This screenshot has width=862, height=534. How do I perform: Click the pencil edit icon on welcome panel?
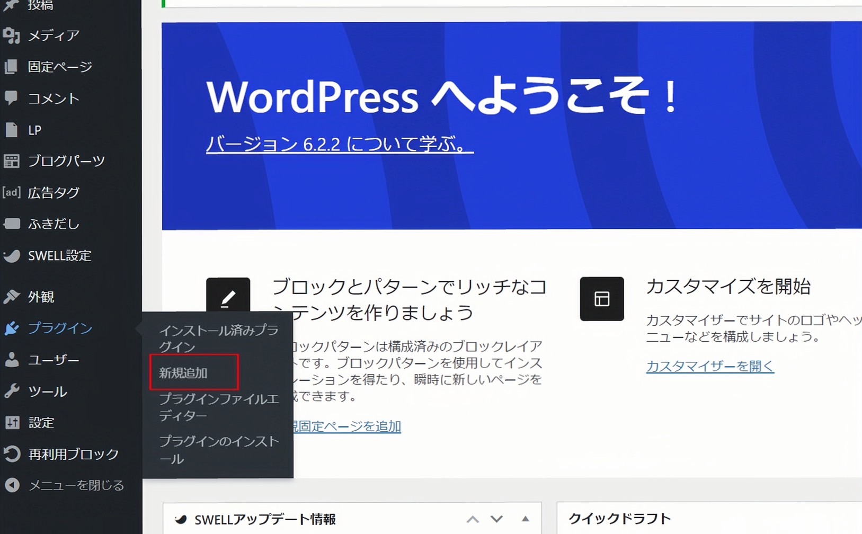[x=228, y=299]
